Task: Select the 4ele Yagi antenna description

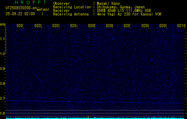Action: pos(129,14)
